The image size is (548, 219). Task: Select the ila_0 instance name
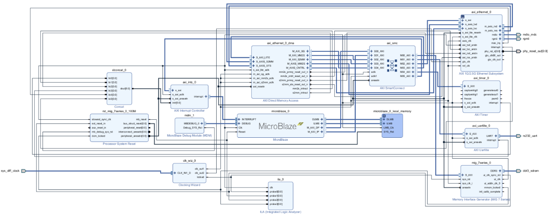(280, 179)
